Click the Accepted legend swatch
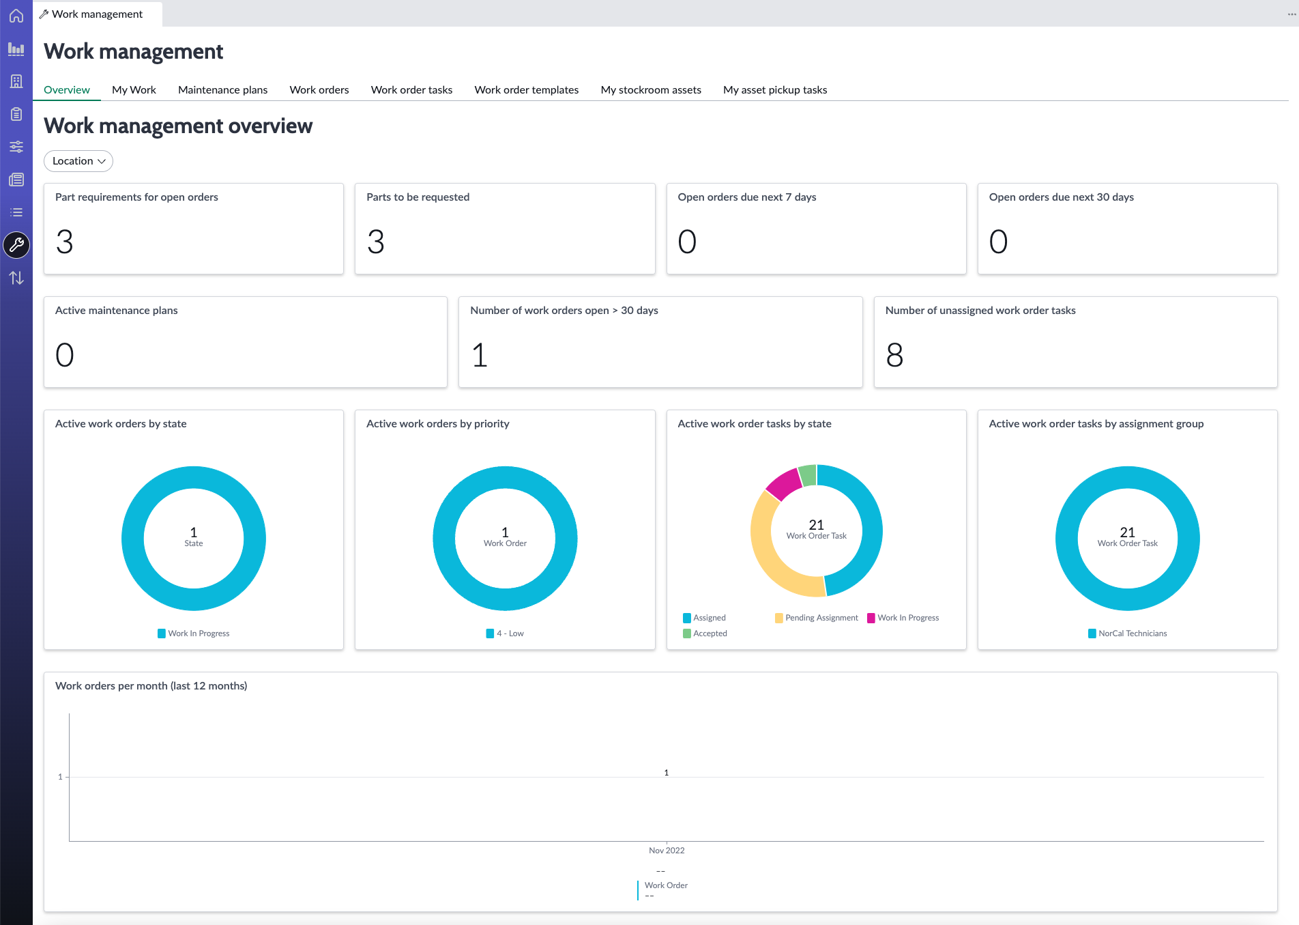Screen dimensions: 1299x925 687,634
